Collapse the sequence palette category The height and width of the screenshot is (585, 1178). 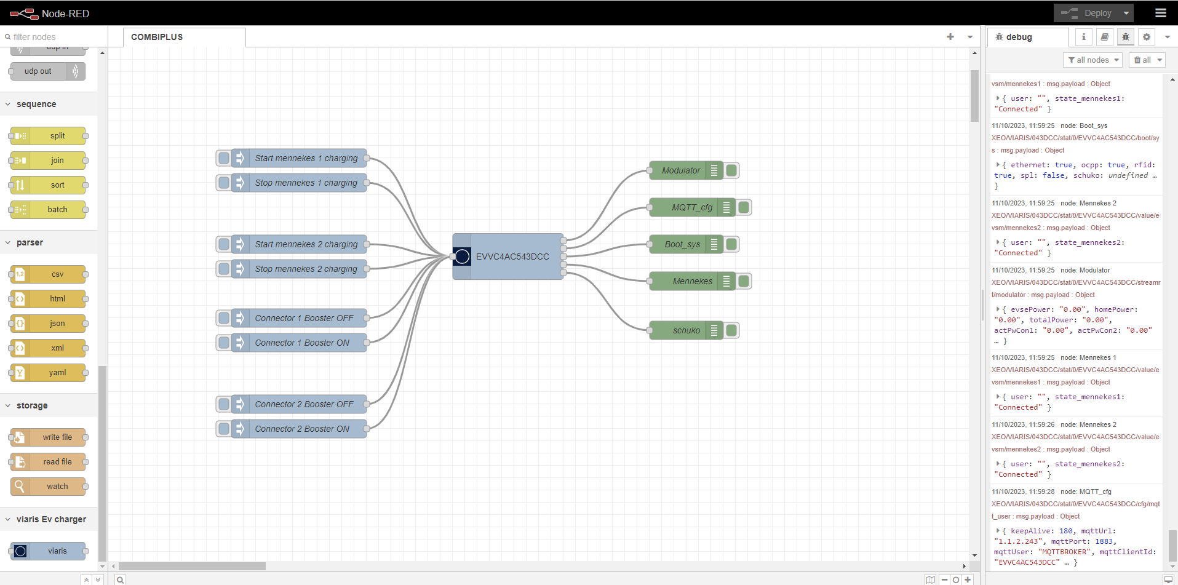pyautogui.click(x=49, y=104)
